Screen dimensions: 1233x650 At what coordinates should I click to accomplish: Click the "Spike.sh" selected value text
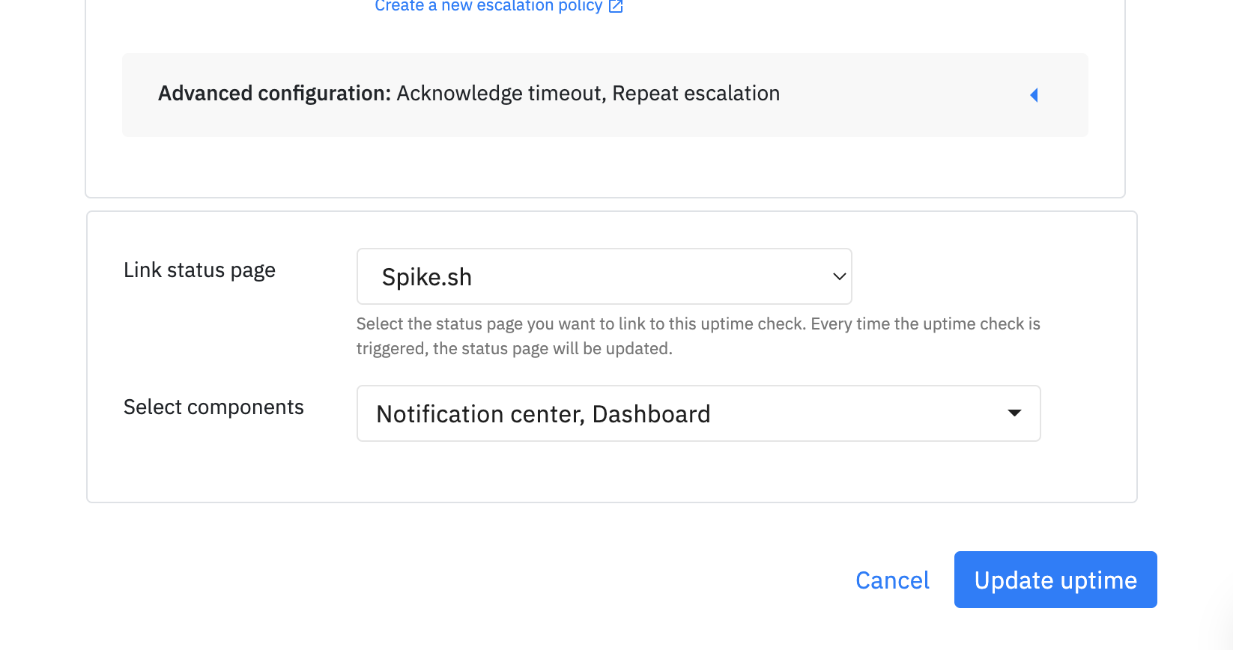tap(427, 277)
